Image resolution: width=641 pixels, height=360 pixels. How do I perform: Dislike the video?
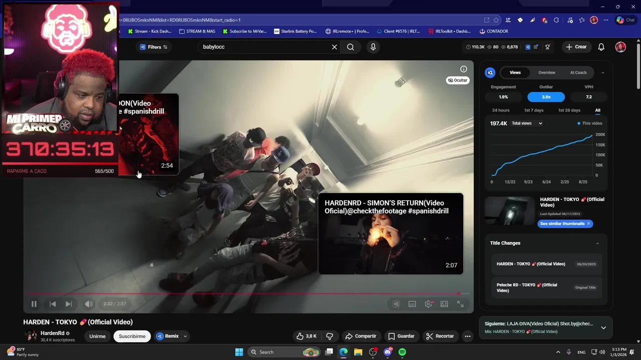(x=330, y=336)
